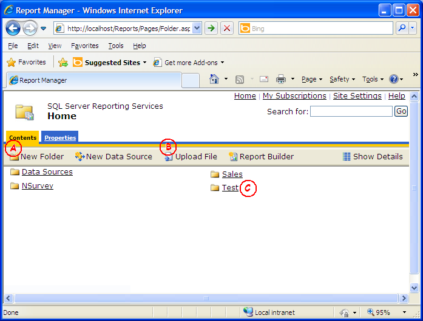Go back using the browser Back arrow
This screenshot has height=321, width=423.
(13, 28)
